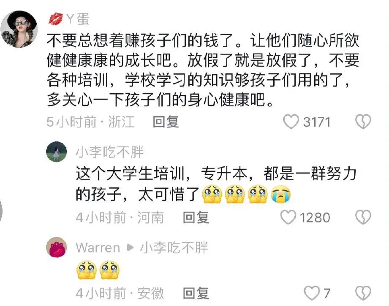Click 小李吃不胖 mention in Warren's reply
The height and width of the screenshot is (306, 389).
pos(174,247)
